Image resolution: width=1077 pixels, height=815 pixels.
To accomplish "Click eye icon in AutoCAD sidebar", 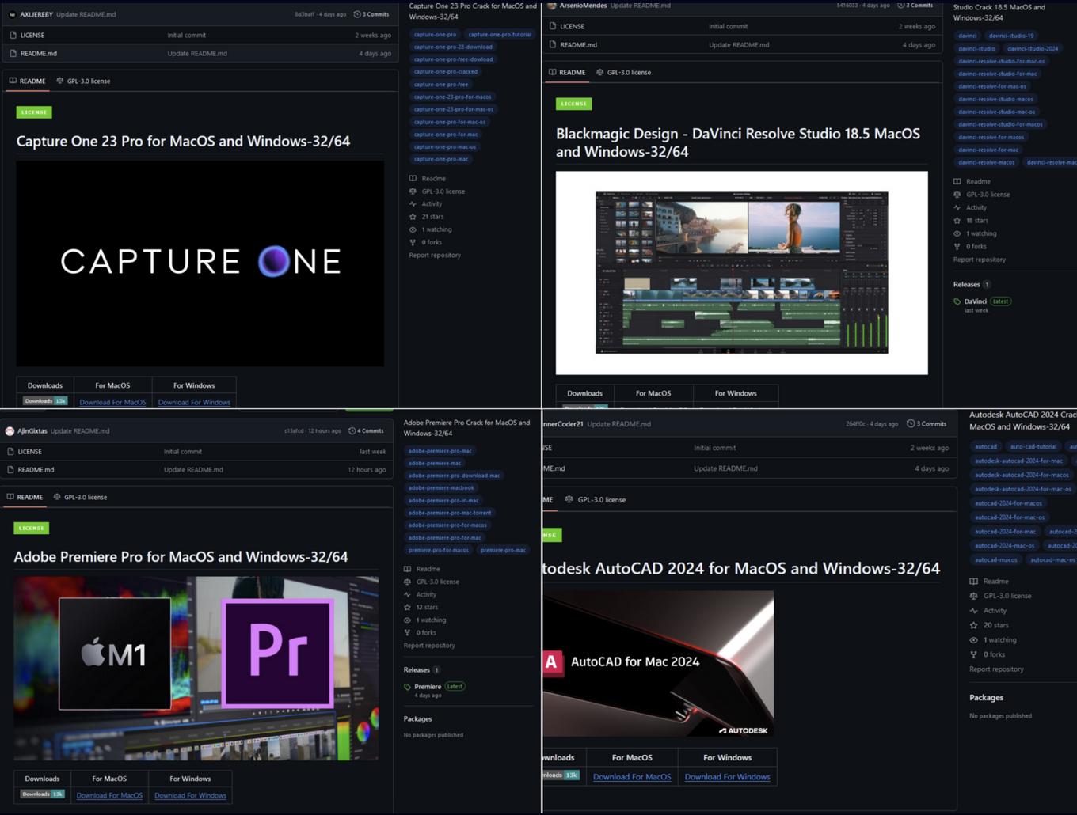I will click(973, 640).
